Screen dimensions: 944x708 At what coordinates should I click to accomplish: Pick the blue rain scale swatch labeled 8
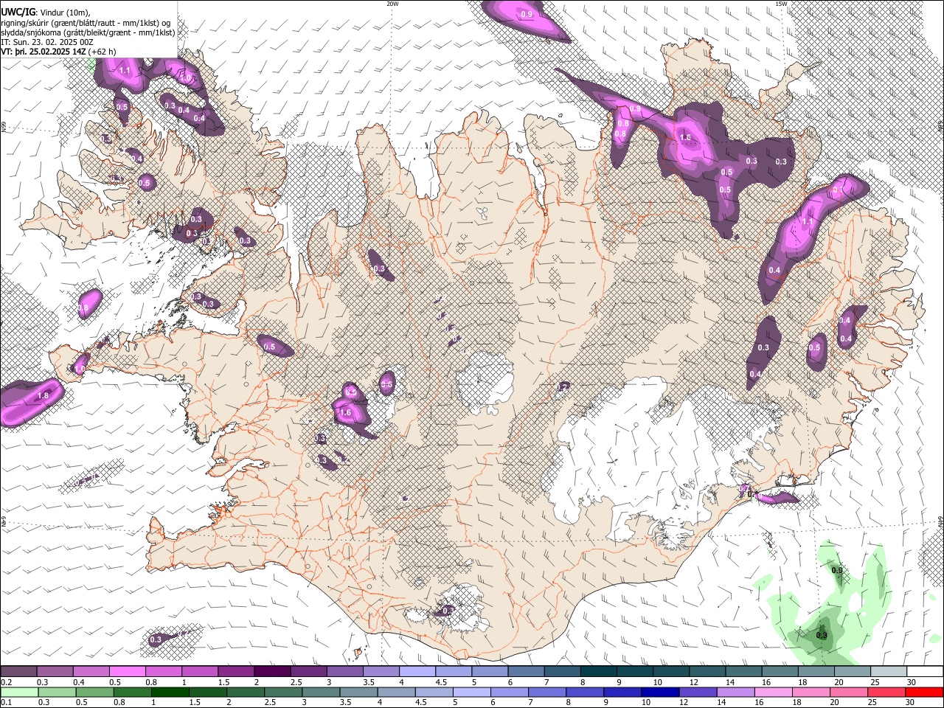tap(585, 692)
